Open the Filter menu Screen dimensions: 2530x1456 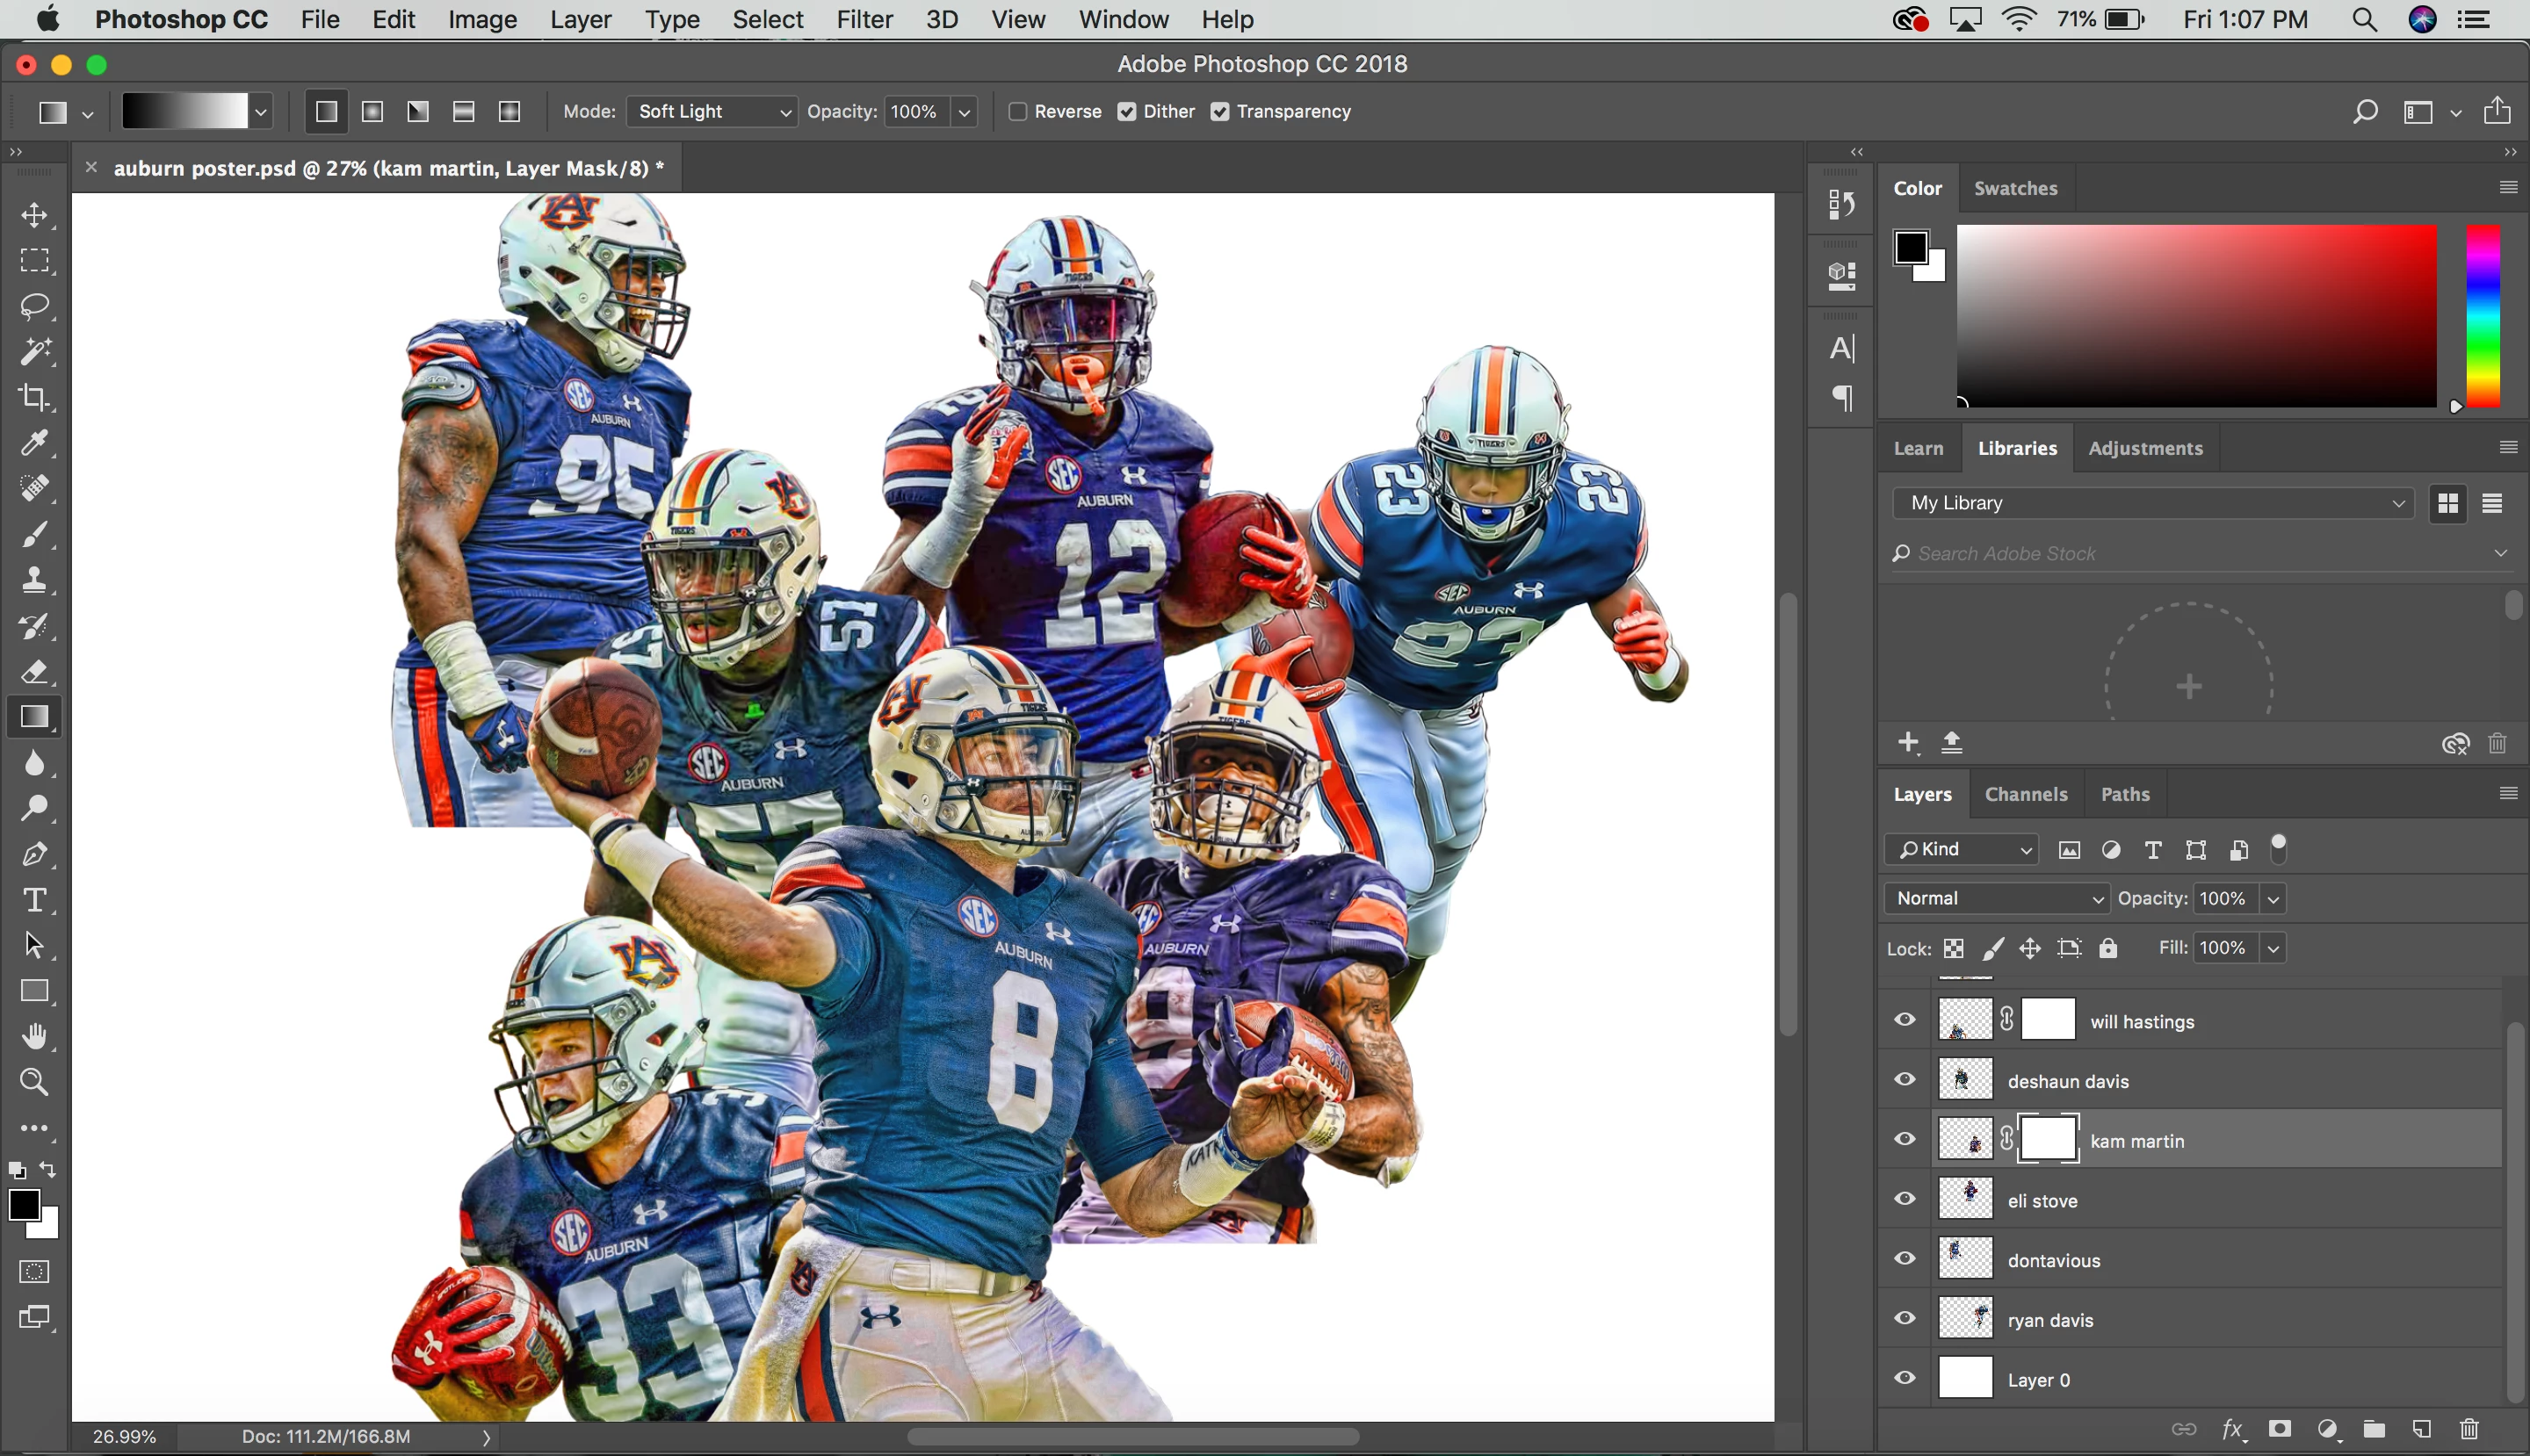click(x=864, y=20)
